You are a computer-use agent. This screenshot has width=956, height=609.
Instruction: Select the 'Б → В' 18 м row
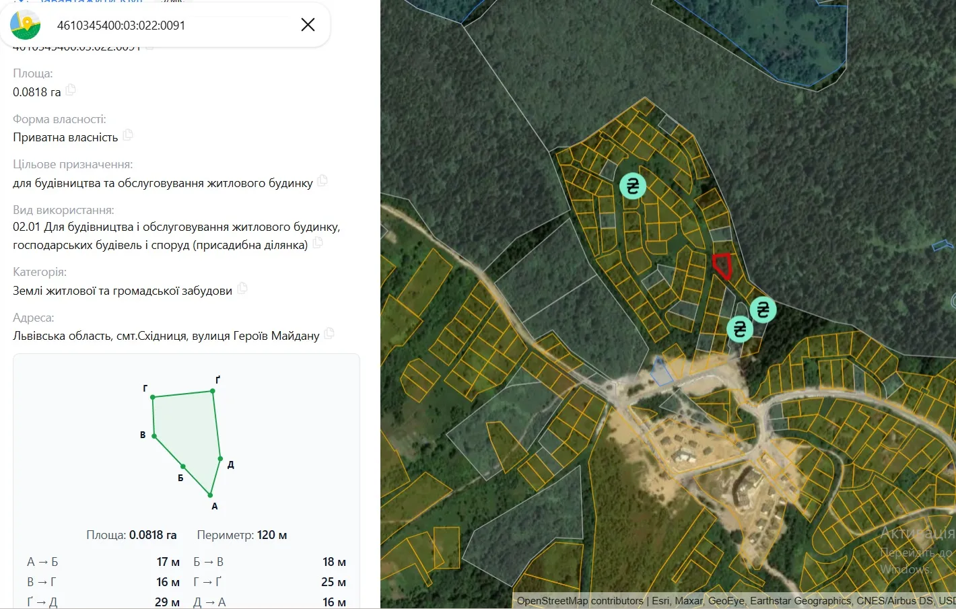(x=269, y=562)
